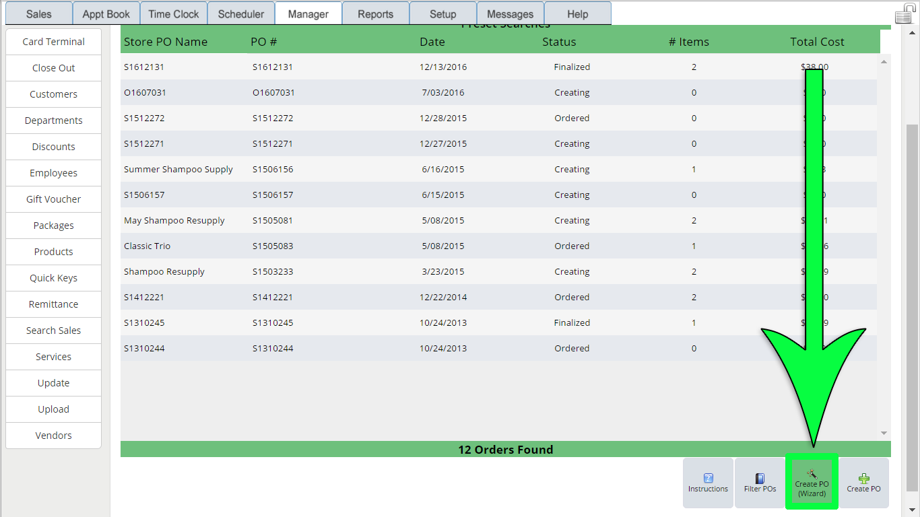Viewport: 920px width, 517px height.
Task: Click PO number S1506156
Action: (273, 169)
